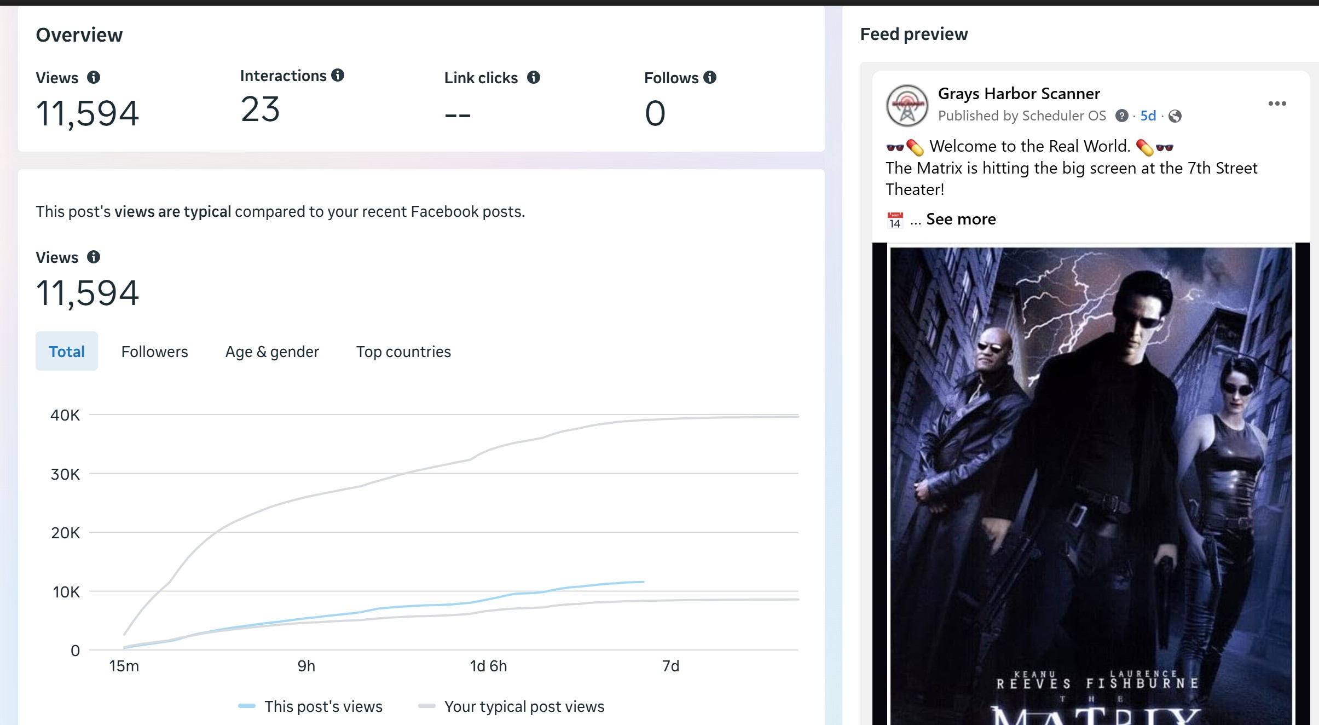Click the Interactions info icon
1319x725 pixels.
tap(338, 75)
